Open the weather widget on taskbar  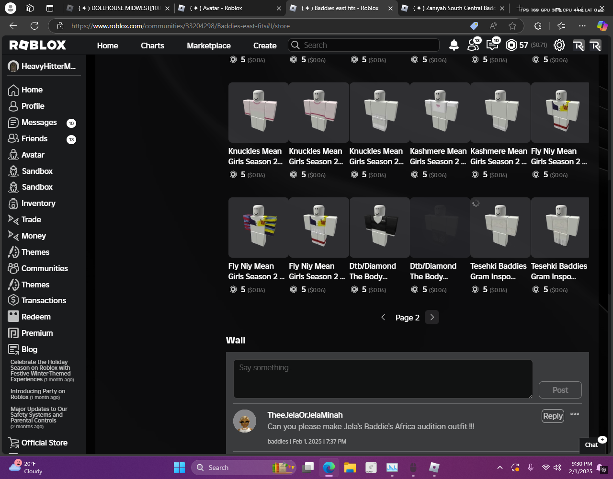[26, 468]
